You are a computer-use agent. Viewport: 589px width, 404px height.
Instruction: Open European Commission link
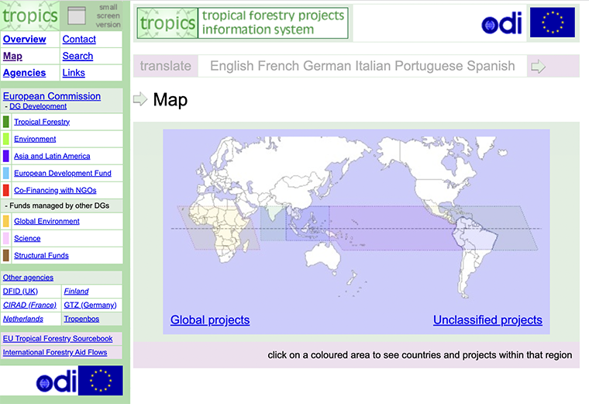click(x=52, y=96)
